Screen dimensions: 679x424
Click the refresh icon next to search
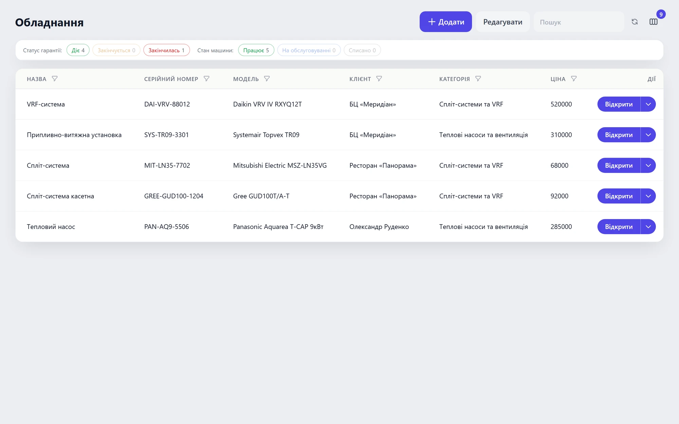pos(635,22)
